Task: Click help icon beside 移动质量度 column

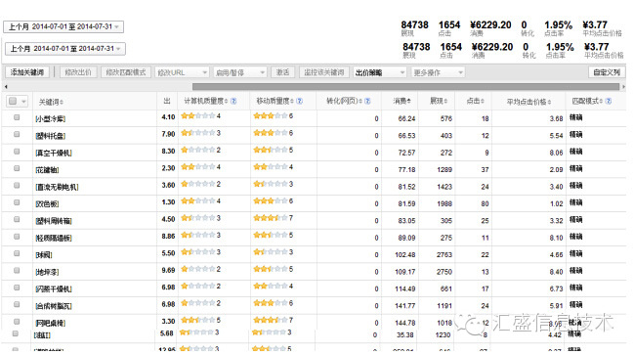Action: click(x=299, y=101)
